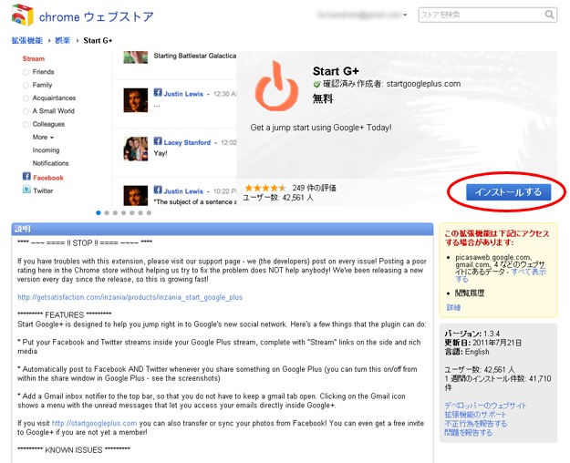Expand the More dropdown in the sidebar
This screenshot has width=570, height=463.
click(x=43, y=137)
